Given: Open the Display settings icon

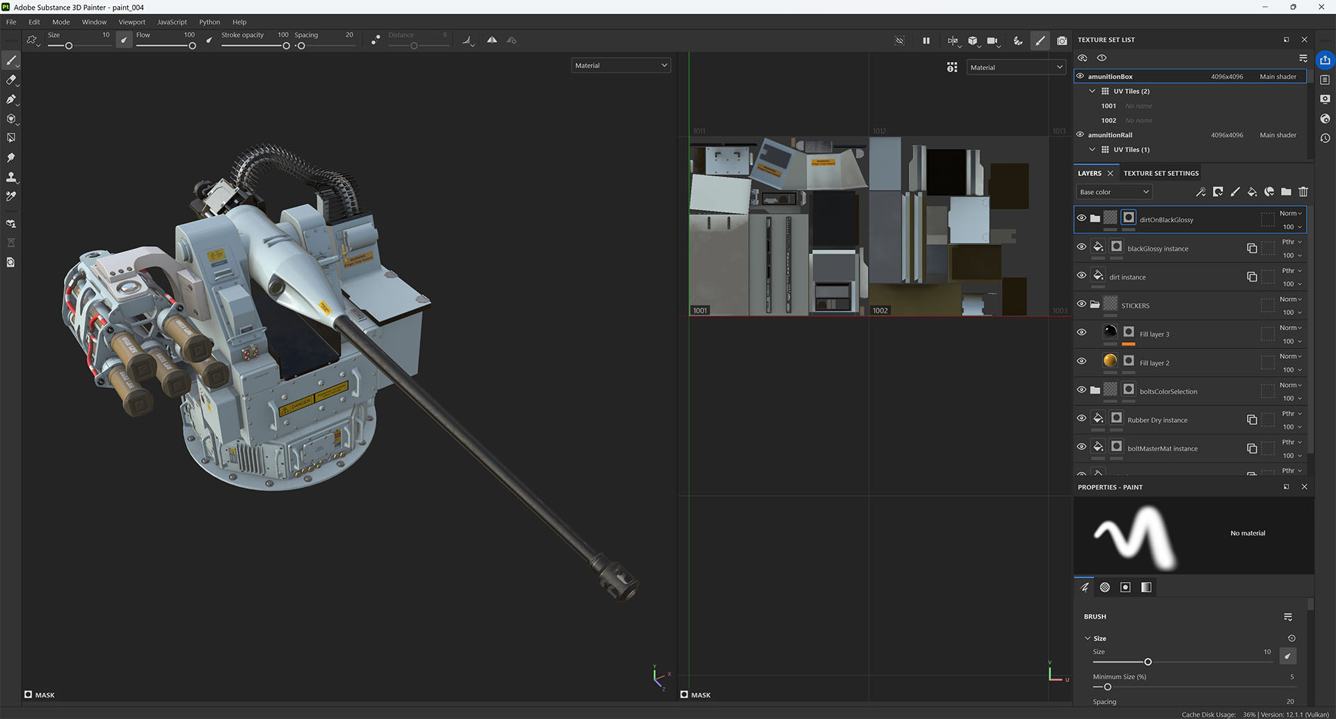Looking at the screenshot, I should click(1325, 99).
